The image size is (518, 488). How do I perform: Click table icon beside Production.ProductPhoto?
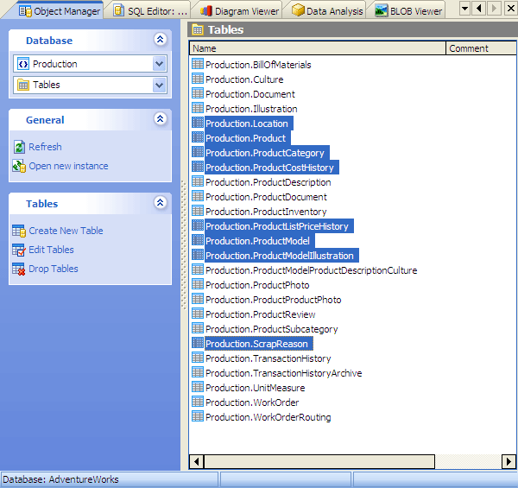click(198, 284)
